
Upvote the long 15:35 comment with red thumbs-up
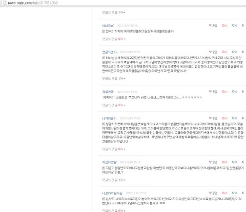point(224,52)
